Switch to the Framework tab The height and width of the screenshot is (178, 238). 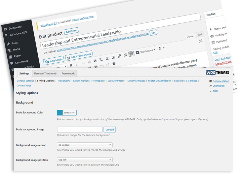68,73
